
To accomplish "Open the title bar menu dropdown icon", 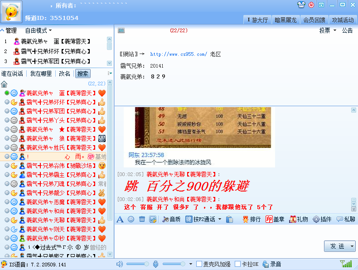I will coord(321,5).
